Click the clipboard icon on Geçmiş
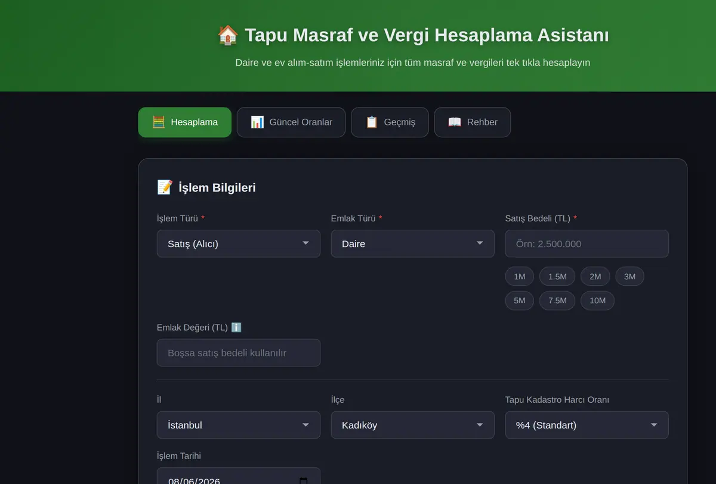The image size is (716, 484). [x=372, y=122]
